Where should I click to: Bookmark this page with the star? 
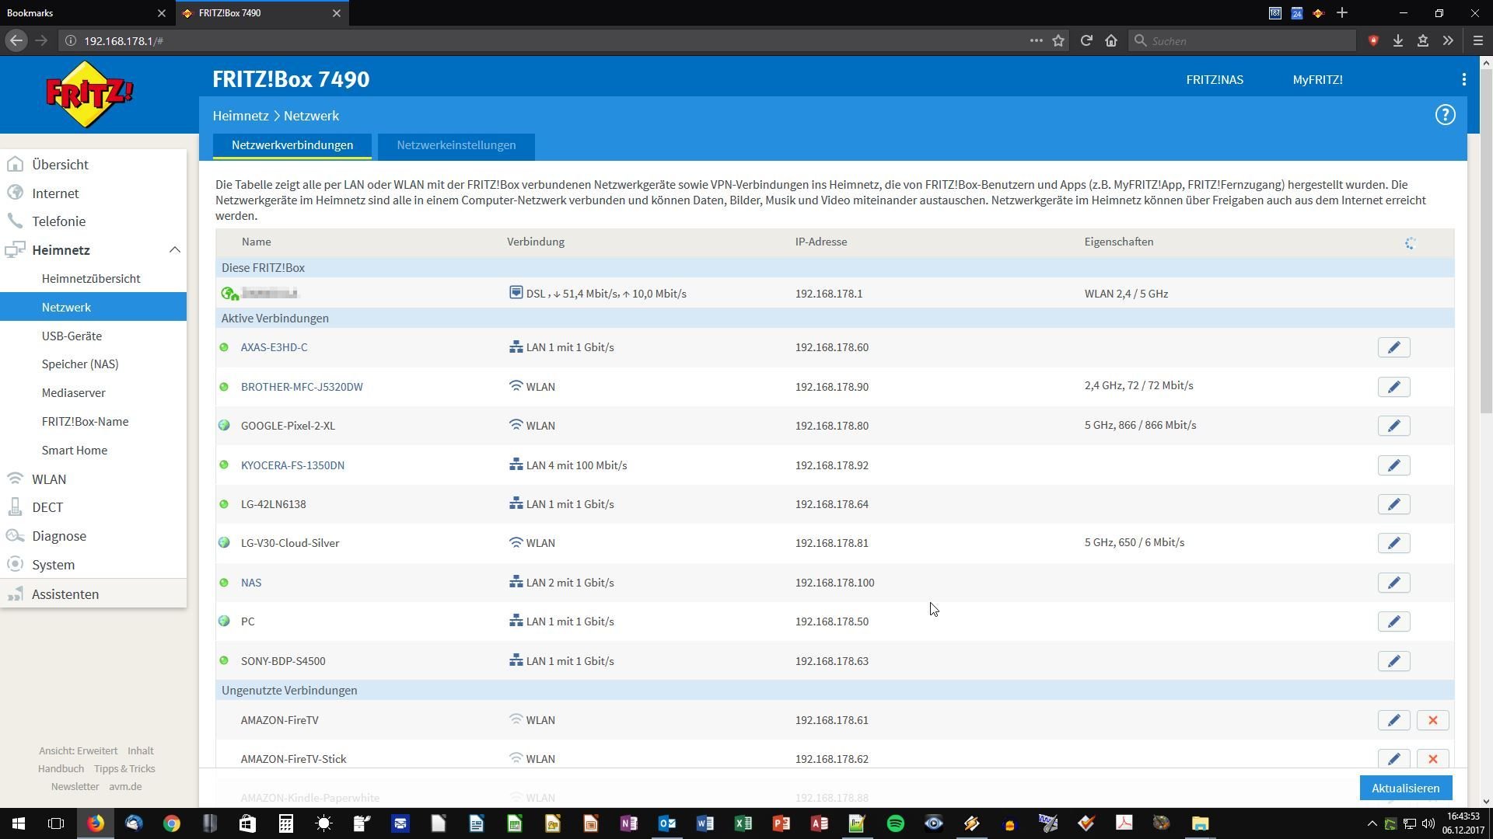point(1058,40)
